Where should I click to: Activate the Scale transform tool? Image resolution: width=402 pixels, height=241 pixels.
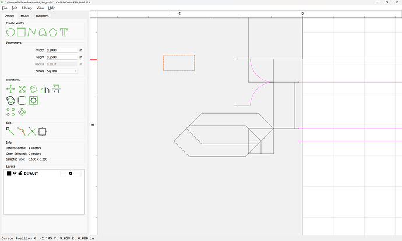click(x=22, y=89)
